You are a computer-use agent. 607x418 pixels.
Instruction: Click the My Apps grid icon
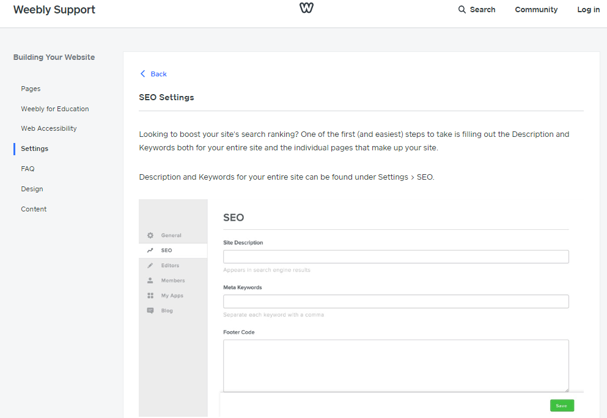[x=150, y=296]
